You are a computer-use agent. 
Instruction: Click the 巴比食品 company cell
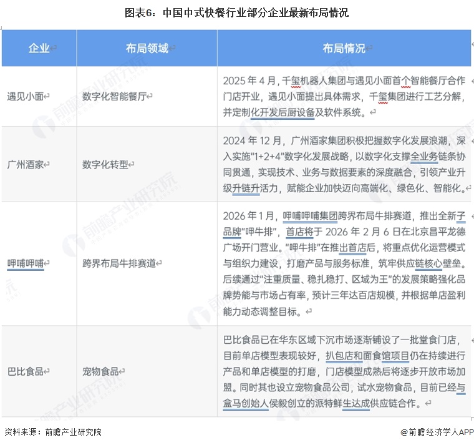tap(39, 371)
